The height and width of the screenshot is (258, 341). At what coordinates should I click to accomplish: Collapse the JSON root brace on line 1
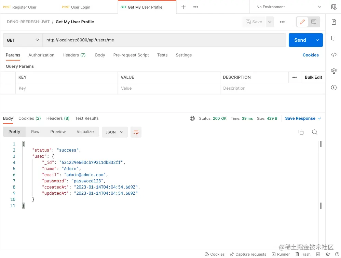point(24,144)
